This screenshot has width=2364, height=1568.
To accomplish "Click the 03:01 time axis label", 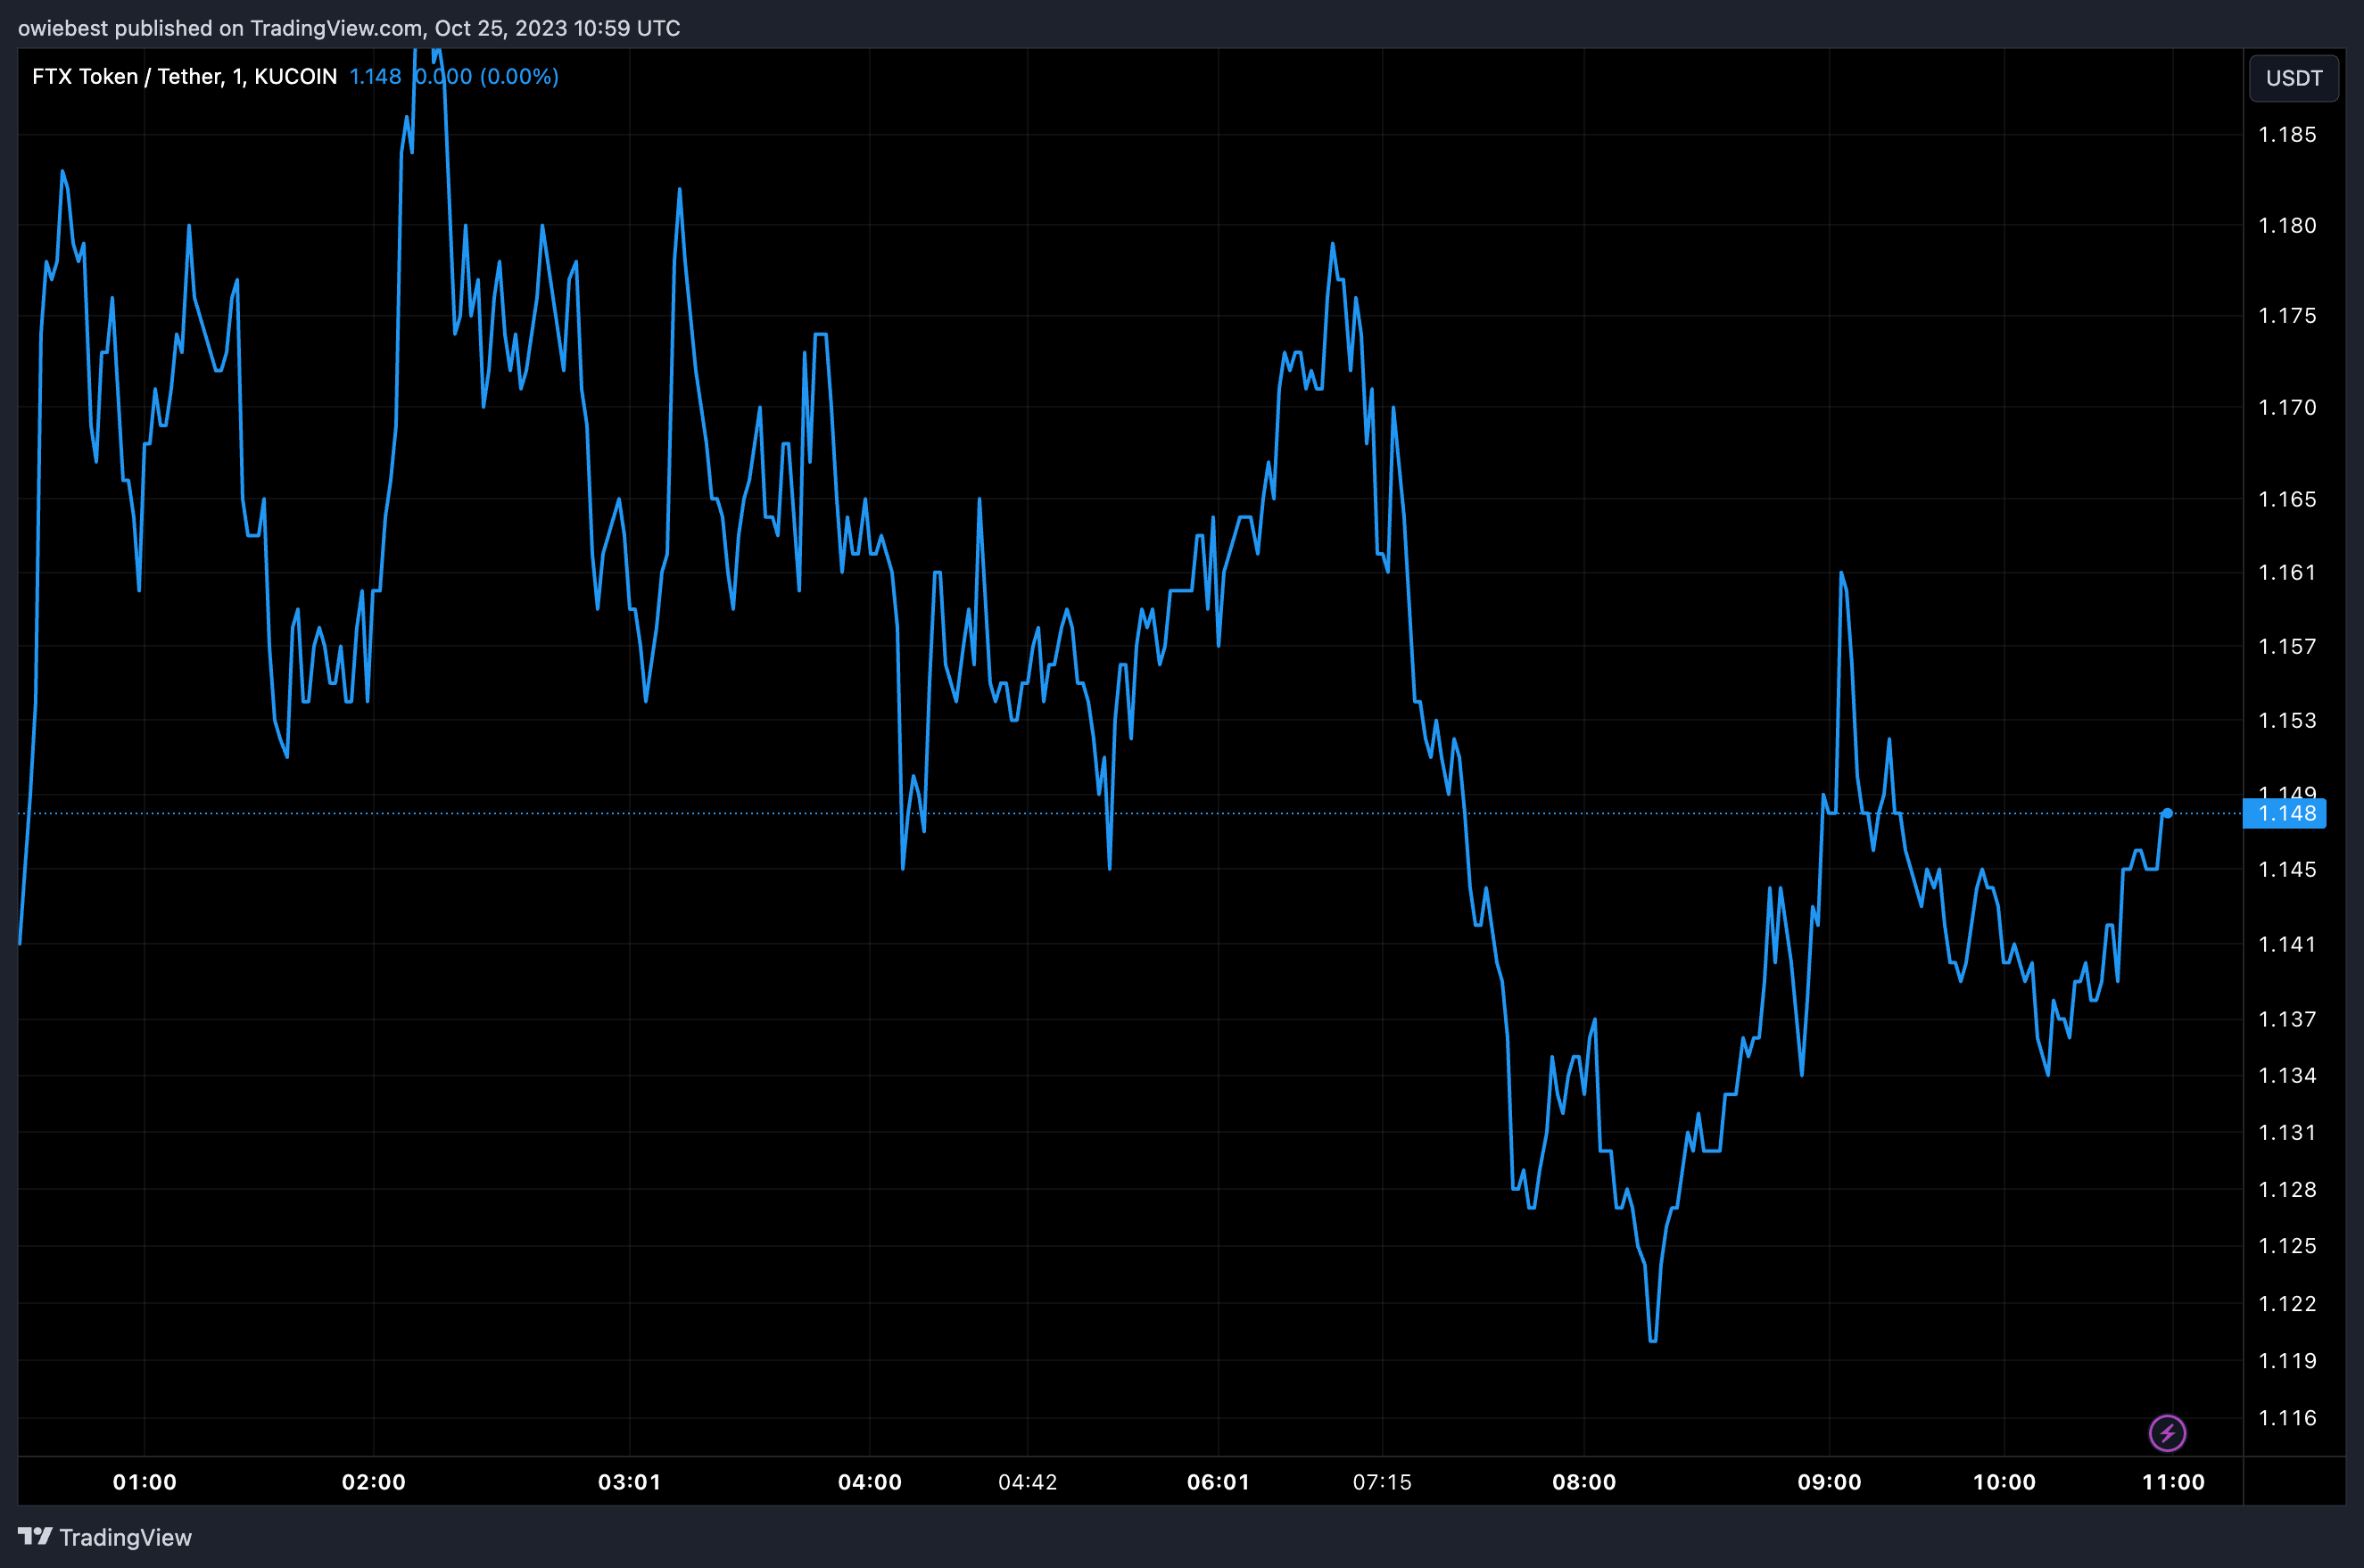I will click(x=630, y=1482).
